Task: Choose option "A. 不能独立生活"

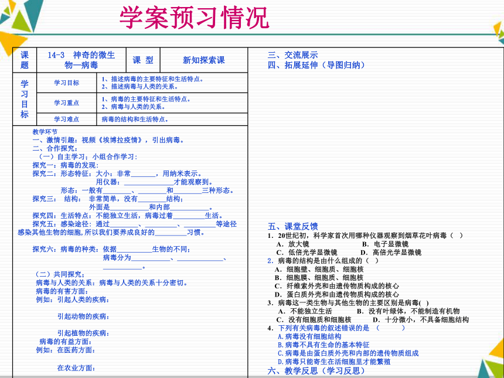Action: pos(305,311)
